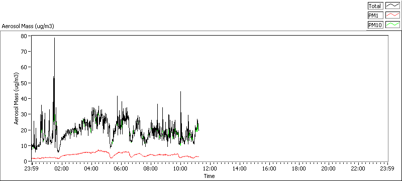The width and height of the screenshot is (402, 181).
Task: Click the rotated Aerosol Mass y-axis label
Action: pyautogui.click(x=16, y=98)
